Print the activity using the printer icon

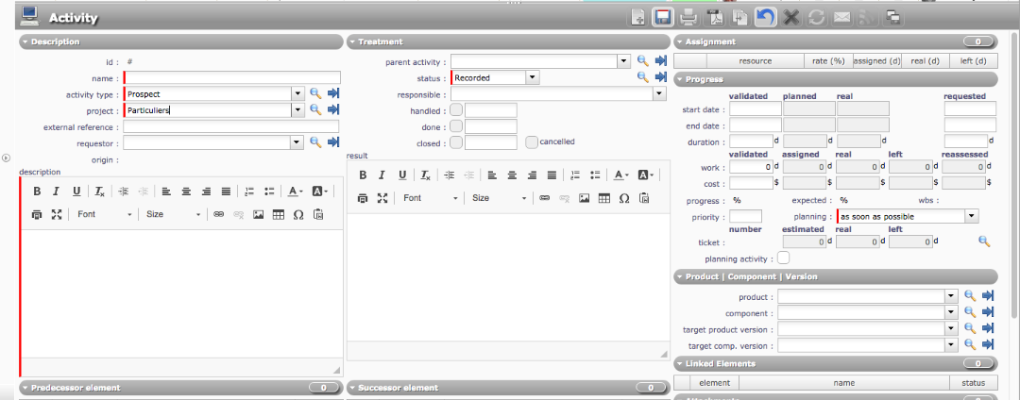point(688,17)
